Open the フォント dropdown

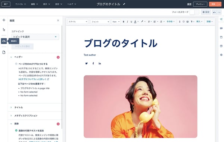(x=100, y=22)
